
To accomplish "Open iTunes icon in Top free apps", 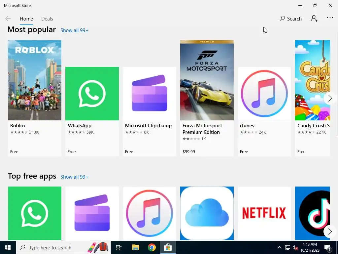I will [150, 213].
